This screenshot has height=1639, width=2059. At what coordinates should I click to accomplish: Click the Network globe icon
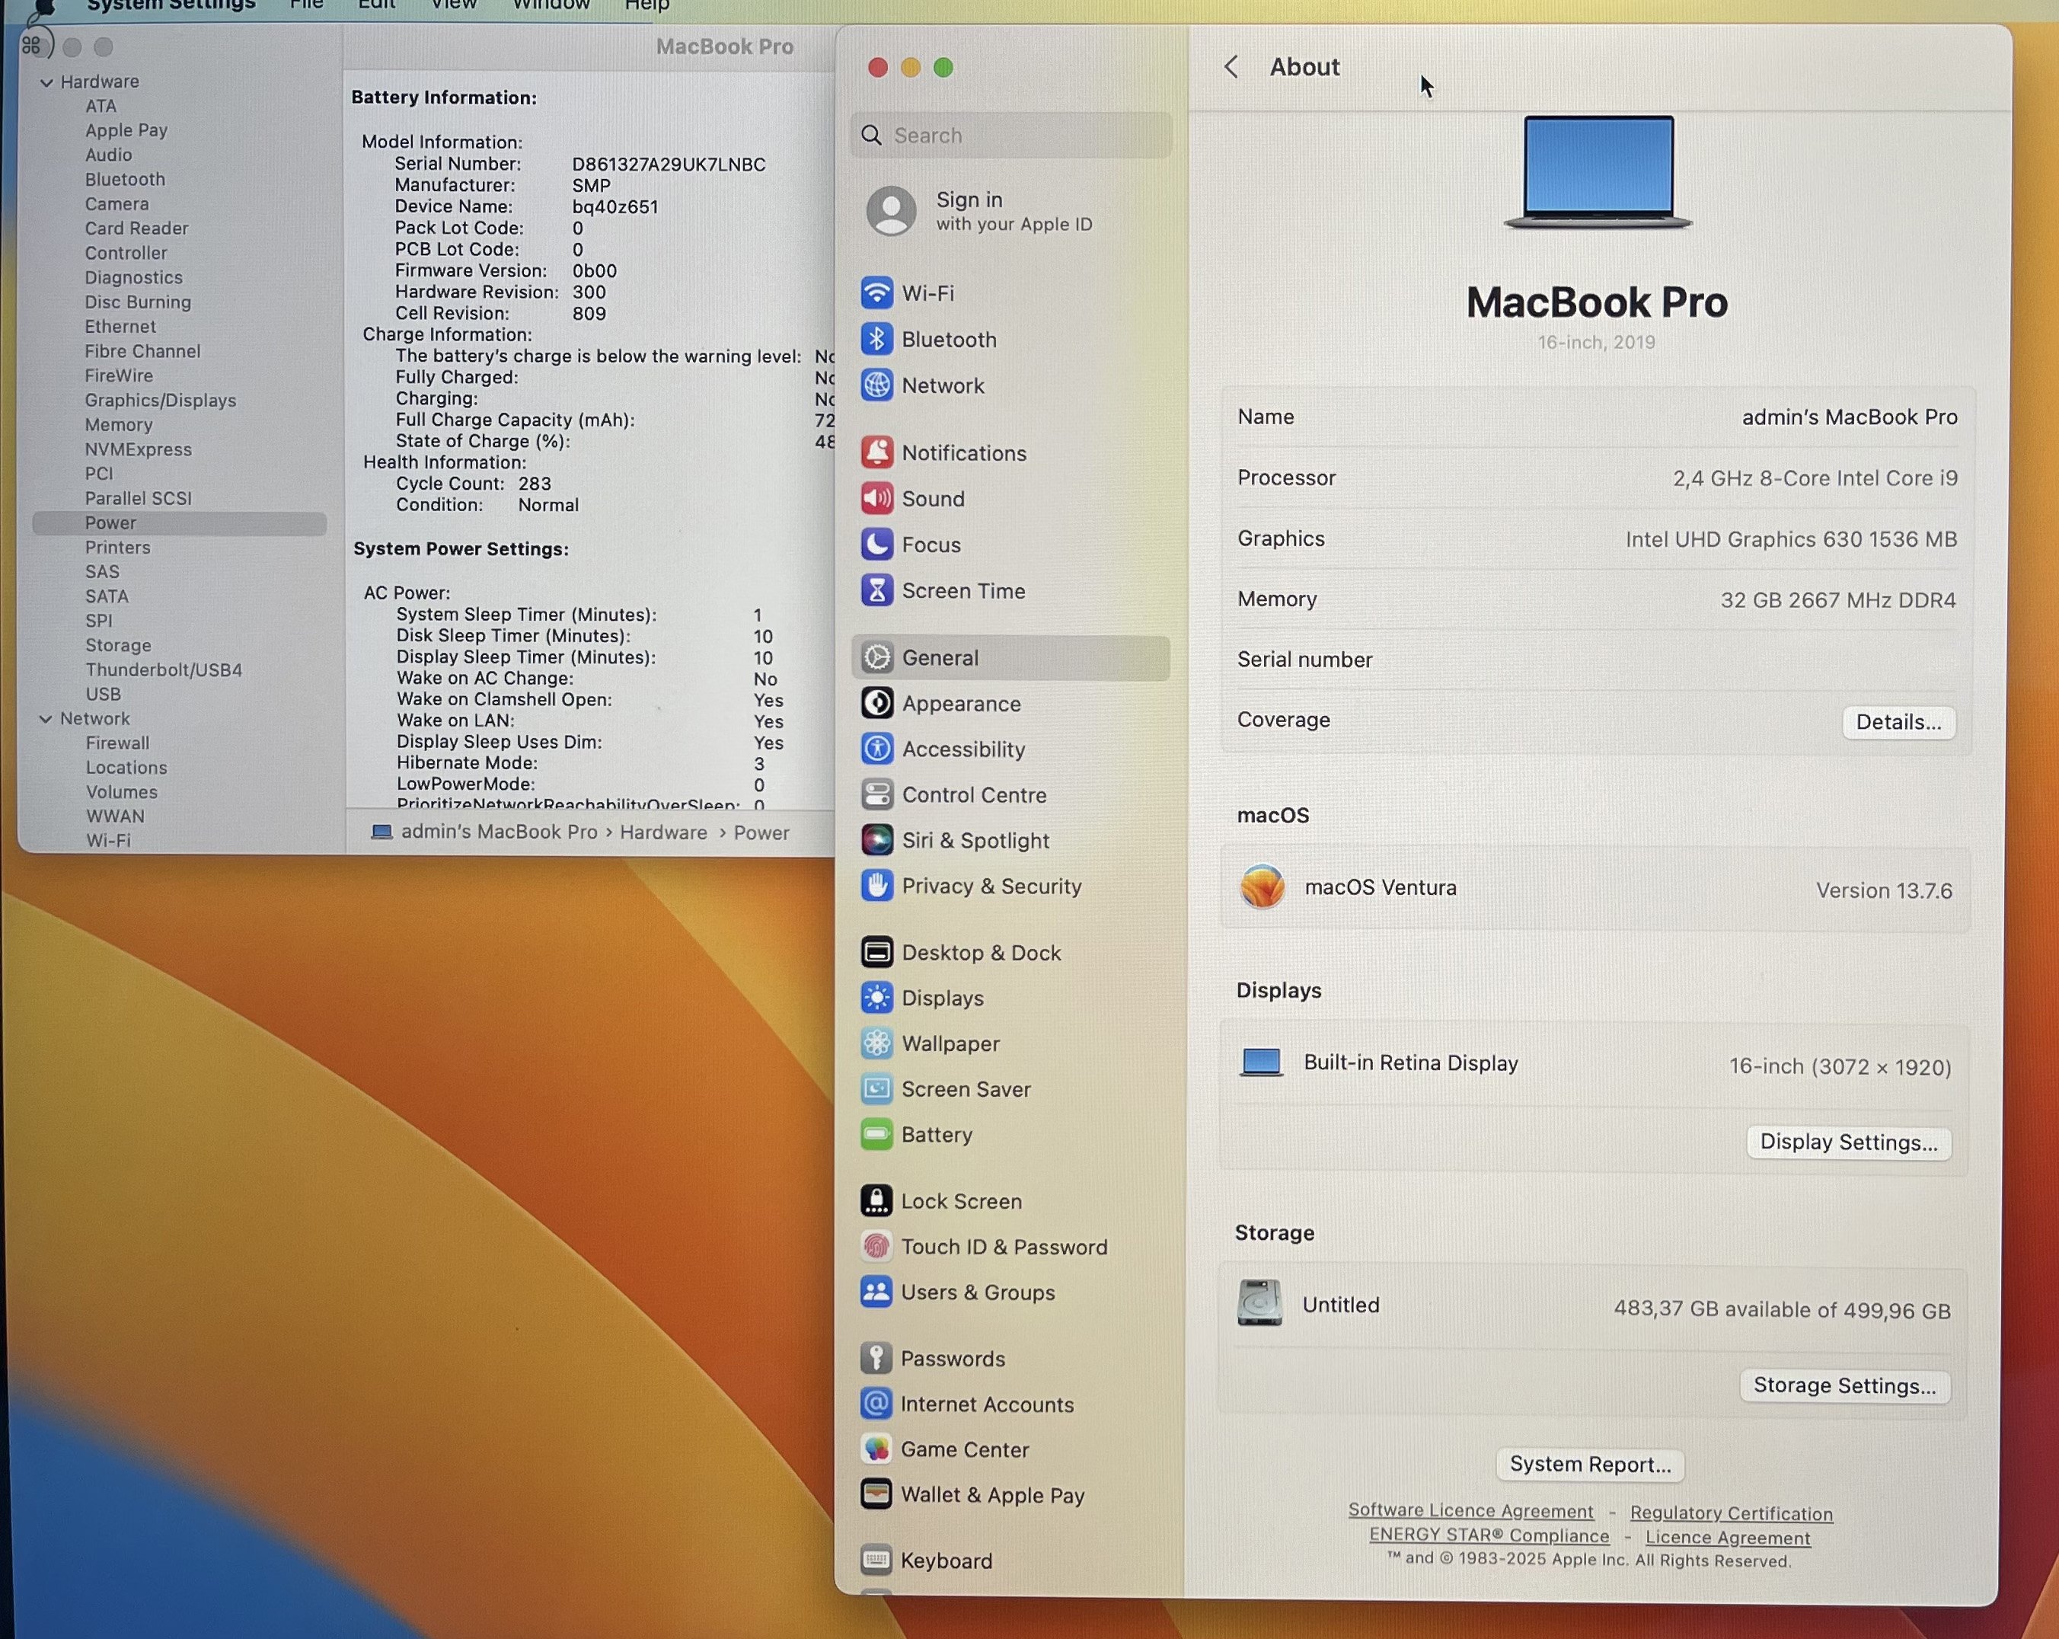(876, 385)
